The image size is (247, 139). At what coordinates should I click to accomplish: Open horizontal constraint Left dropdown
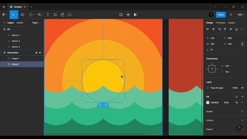(x=228, y=66)
